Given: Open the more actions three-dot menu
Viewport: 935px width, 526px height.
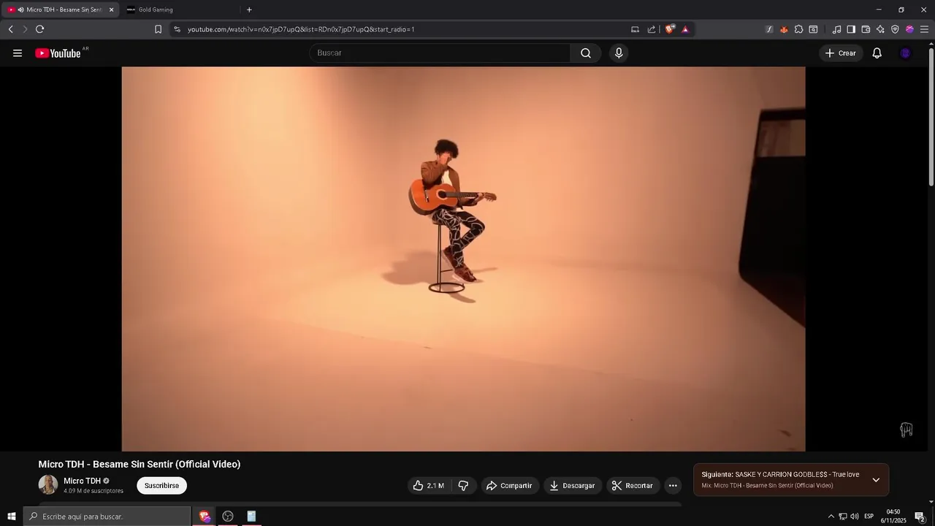Looking at the screenshot, I should point(673,486).
